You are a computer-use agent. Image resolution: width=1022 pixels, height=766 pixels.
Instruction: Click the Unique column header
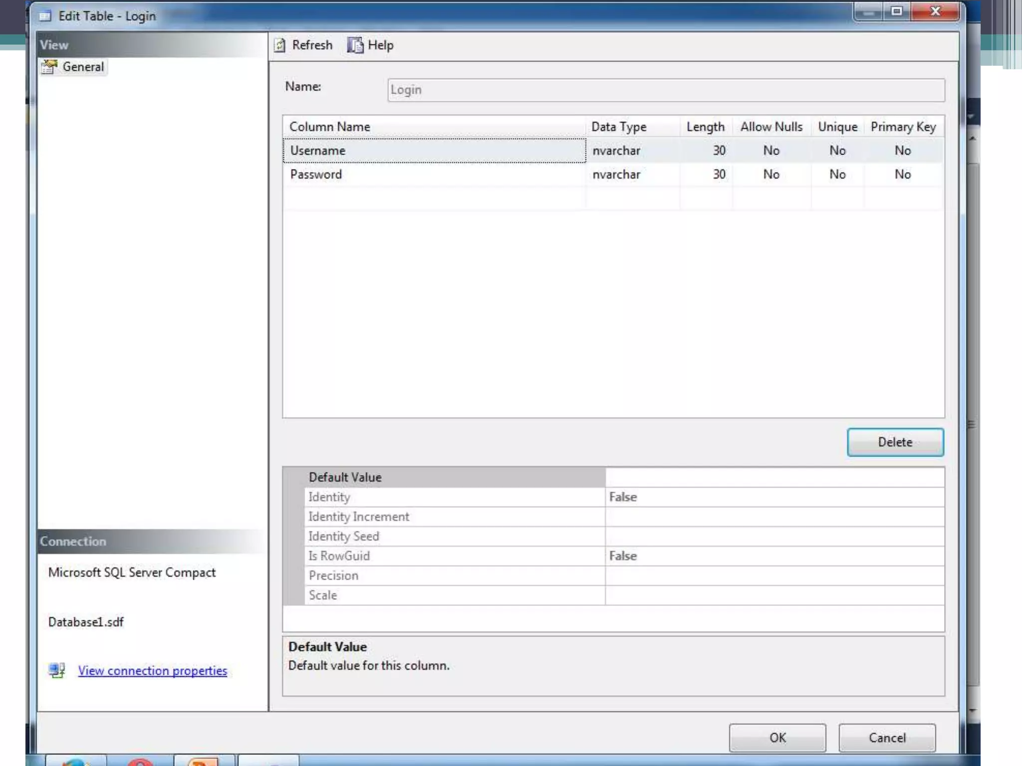(837, 127)
